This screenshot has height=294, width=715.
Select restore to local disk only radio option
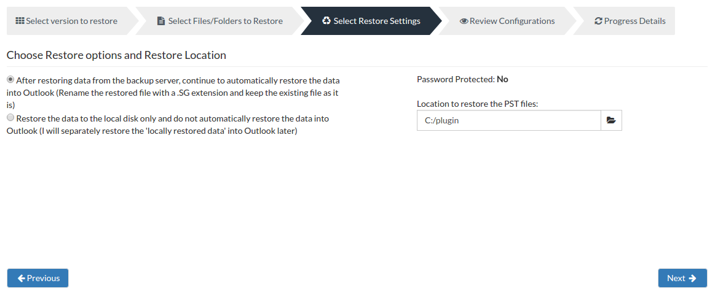point(10,117)
